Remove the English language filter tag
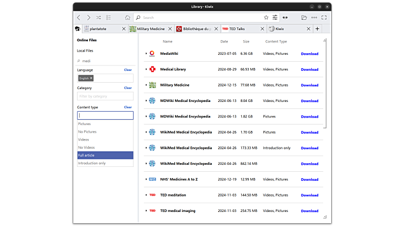Image resolution: width=405 pixels, height=227 pixels. tap(92, 78)
